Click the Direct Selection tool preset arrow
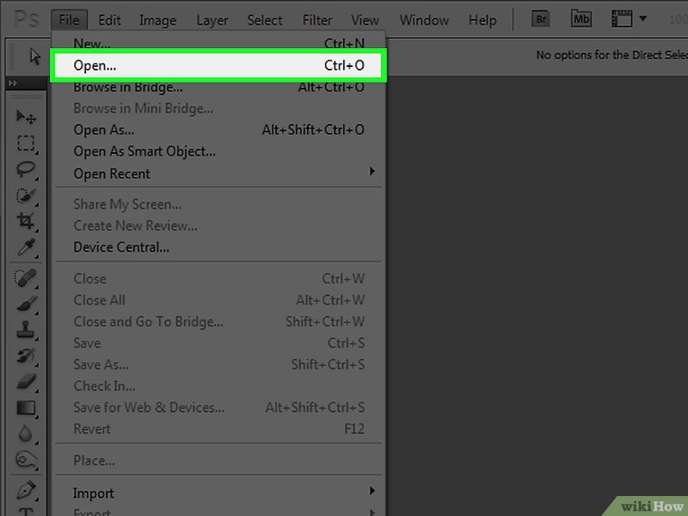 (34, 56)
